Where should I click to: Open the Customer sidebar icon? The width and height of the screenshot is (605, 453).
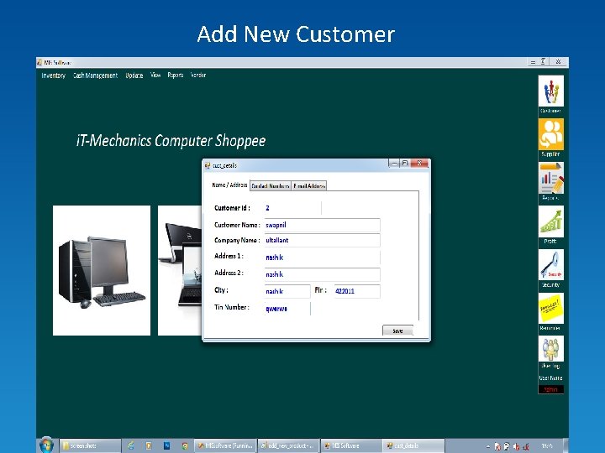550,91
